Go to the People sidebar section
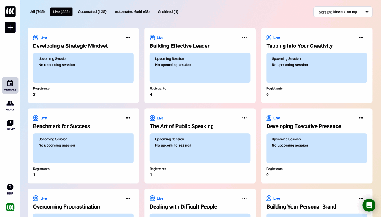The height and width of the screenshot is (217, 381). coord(10,105)
